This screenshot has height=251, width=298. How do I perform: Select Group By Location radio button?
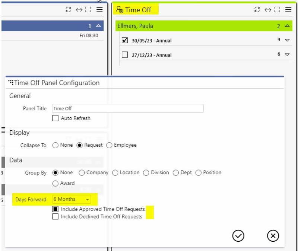click(115, 172)
